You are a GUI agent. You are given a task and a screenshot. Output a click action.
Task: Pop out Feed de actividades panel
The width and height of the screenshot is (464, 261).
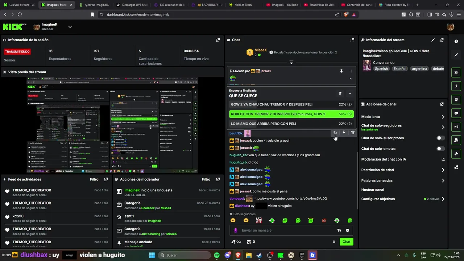[106, 179]
